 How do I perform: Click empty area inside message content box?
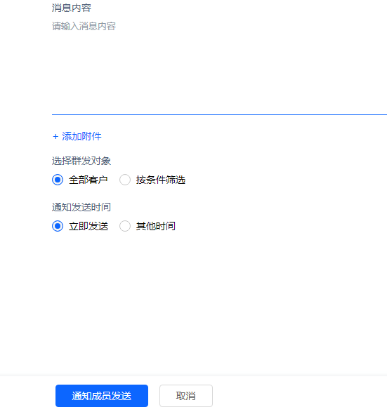tap(219, 74)
